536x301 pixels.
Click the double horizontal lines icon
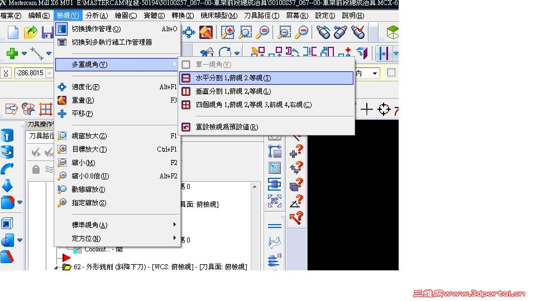click(x=275, y=226)
